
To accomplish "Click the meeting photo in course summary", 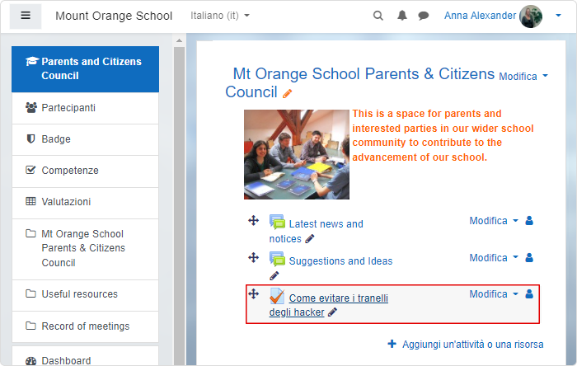I will coord(297,154).
